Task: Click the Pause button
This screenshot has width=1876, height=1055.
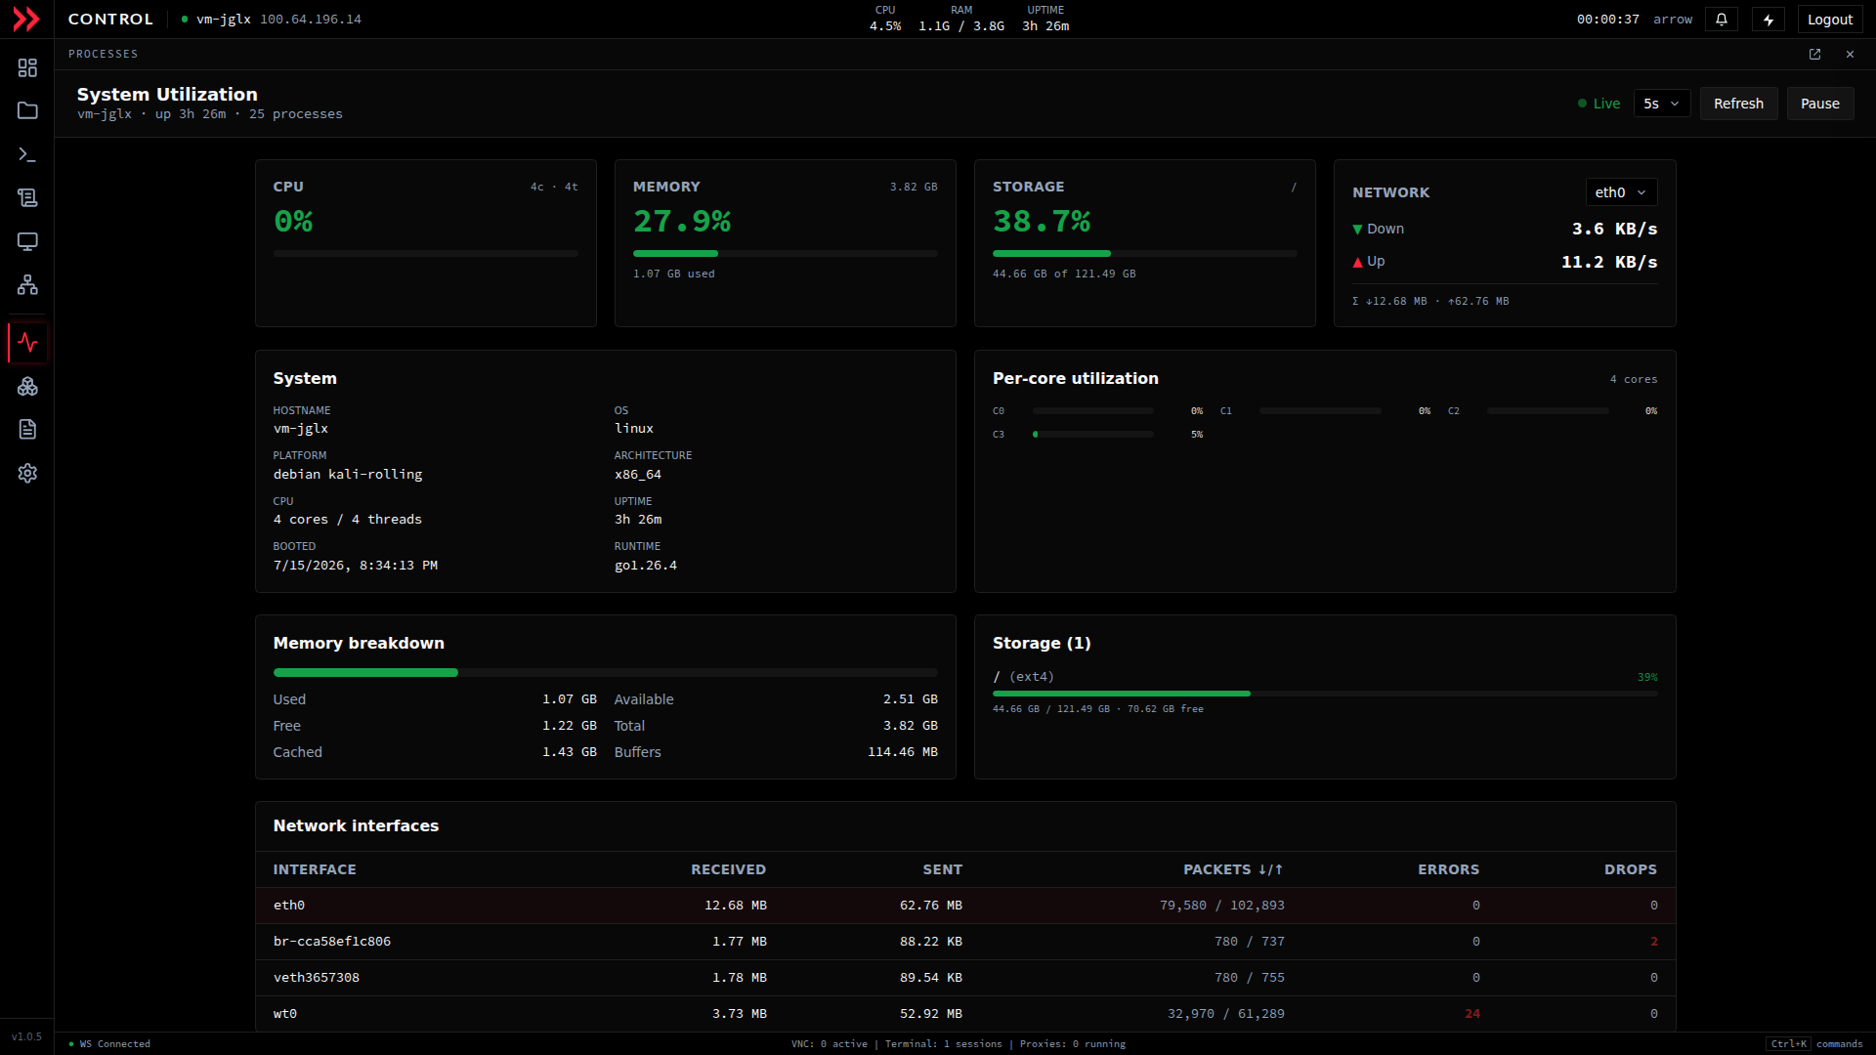Action: pyautogui.click(x=1819, y=104)
